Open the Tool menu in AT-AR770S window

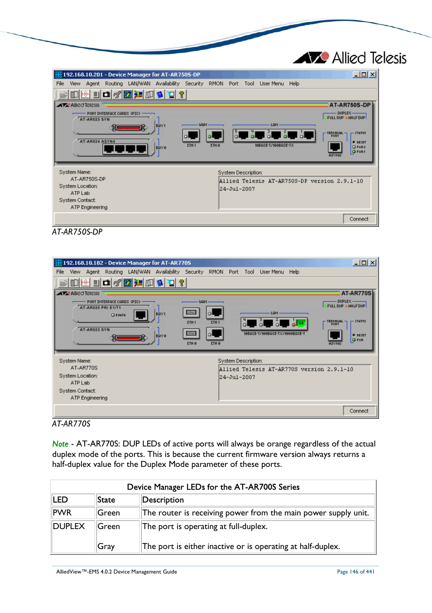coord(249,272)
